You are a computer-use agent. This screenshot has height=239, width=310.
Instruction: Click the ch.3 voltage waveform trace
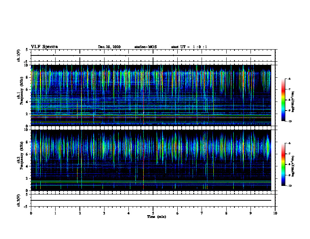click(x=151, y=200)
